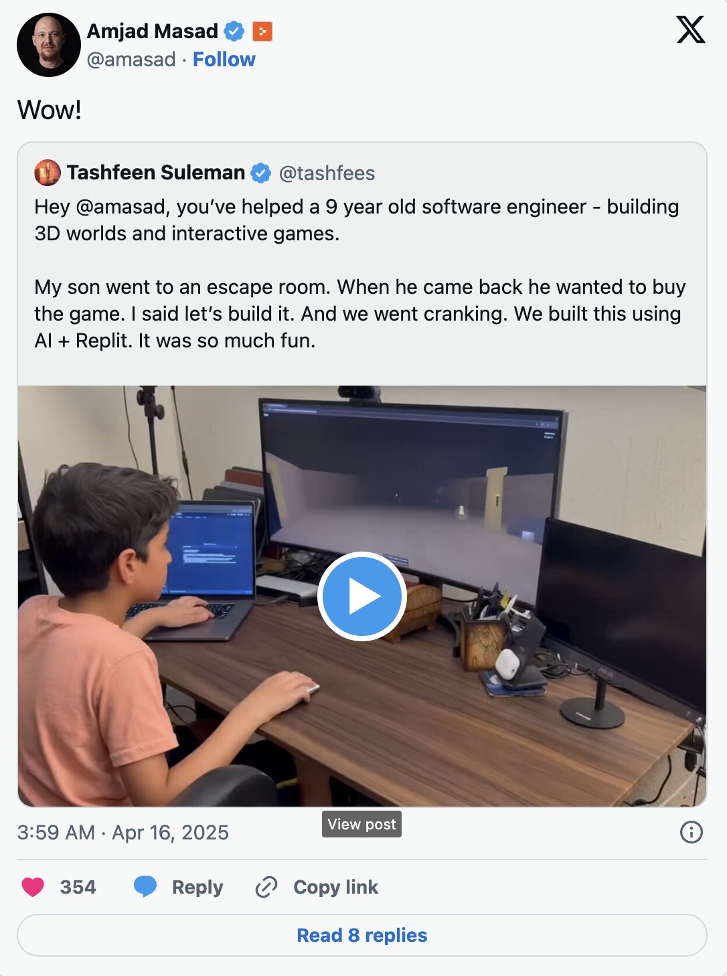Open Tashfeen Suleman's small avatar
The image size is (727, 976).
(x=48, y=173)
